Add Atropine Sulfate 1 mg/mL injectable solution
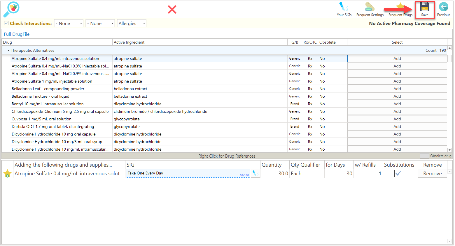 tap(397, 81)
